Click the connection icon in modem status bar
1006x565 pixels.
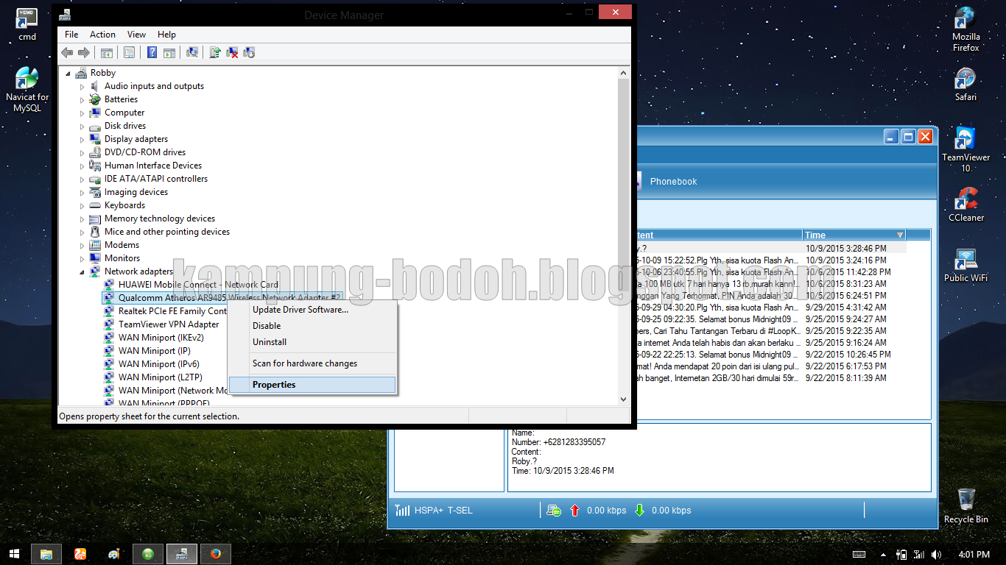(x=554, y=510)
